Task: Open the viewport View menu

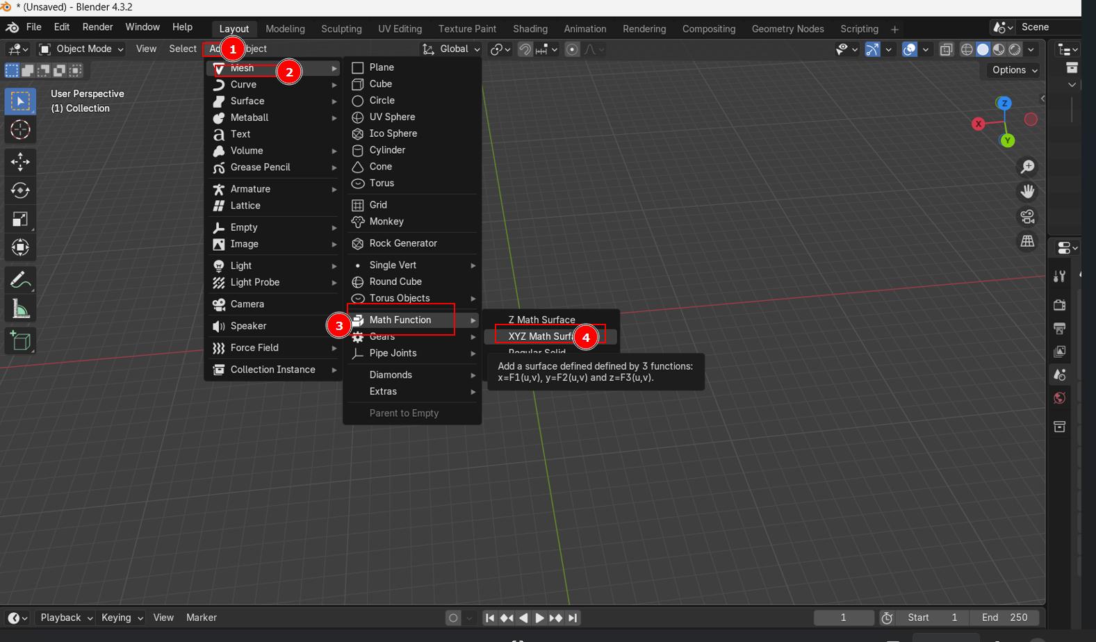Action: pos(146,49)
